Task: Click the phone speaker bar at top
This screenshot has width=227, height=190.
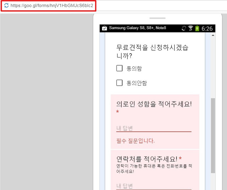Action: [157, 18]
